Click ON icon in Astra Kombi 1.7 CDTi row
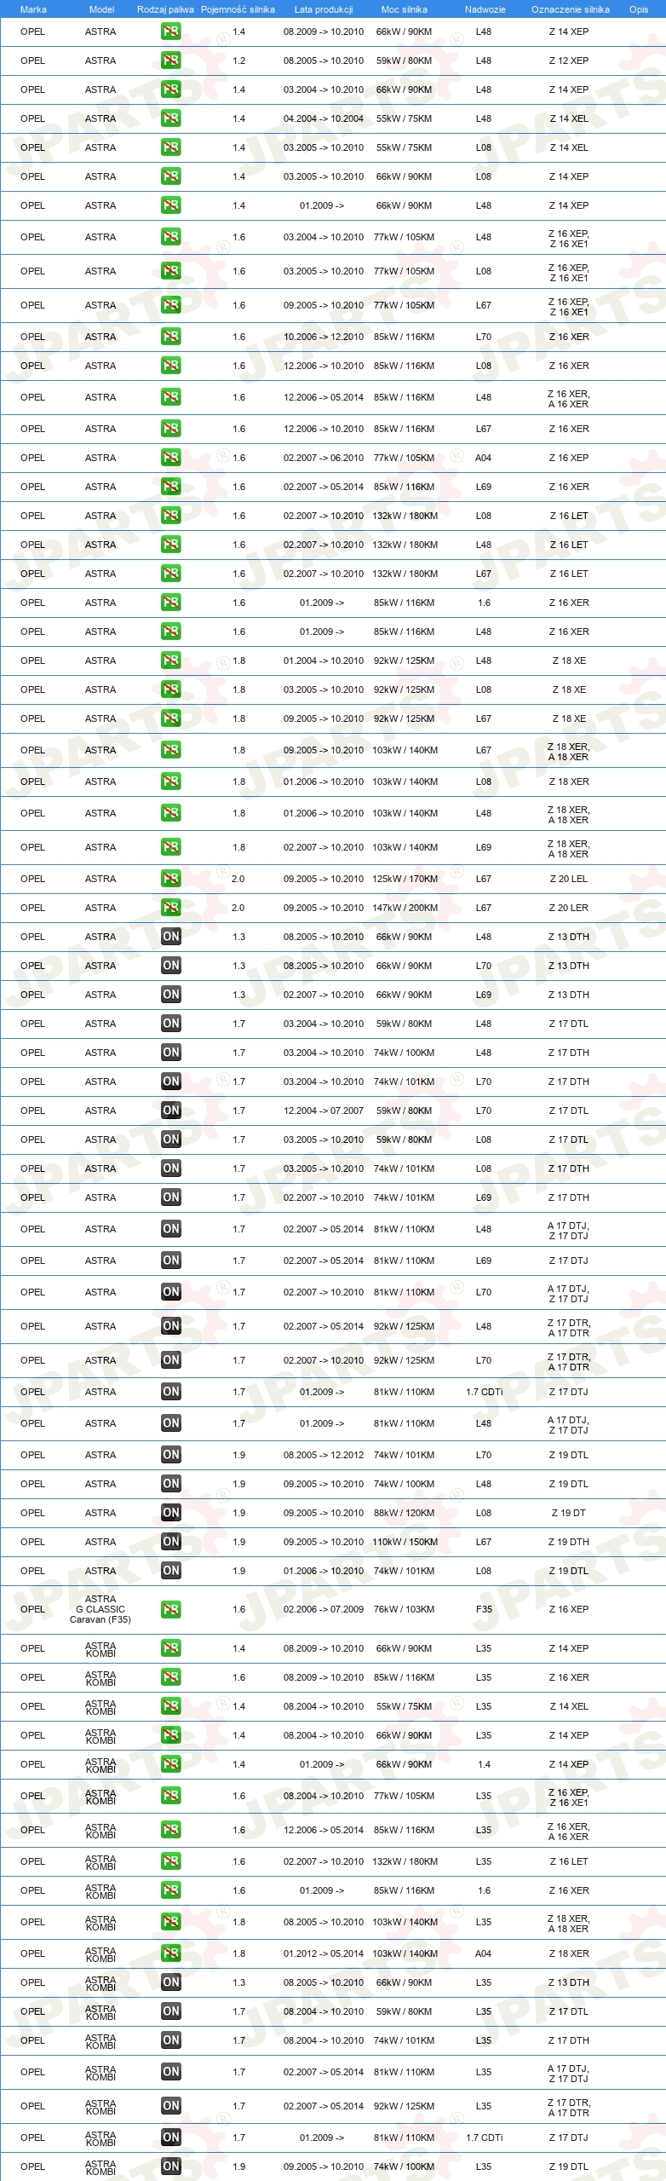 pyautogui.click(x=170, y=2138)
